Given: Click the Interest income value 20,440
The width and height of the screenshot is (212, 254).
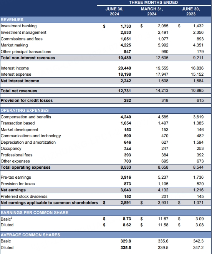Looking at the screenshot, I should click(124, 68).
